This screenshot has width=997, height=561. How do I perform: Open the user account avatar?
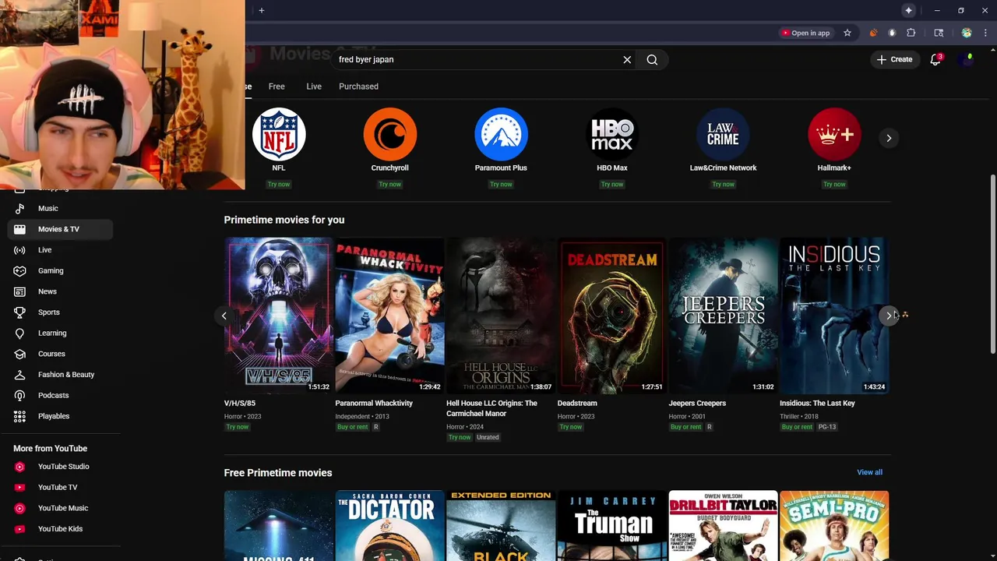967,59
